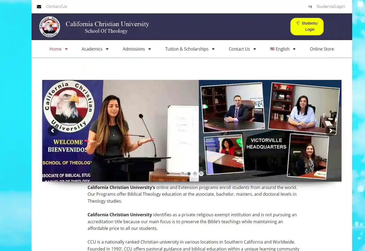This screenshot has width=365, height=251.
Task: Expand the Home dropdown arrow
Action: pyautogui.click(x=66, y=49)
